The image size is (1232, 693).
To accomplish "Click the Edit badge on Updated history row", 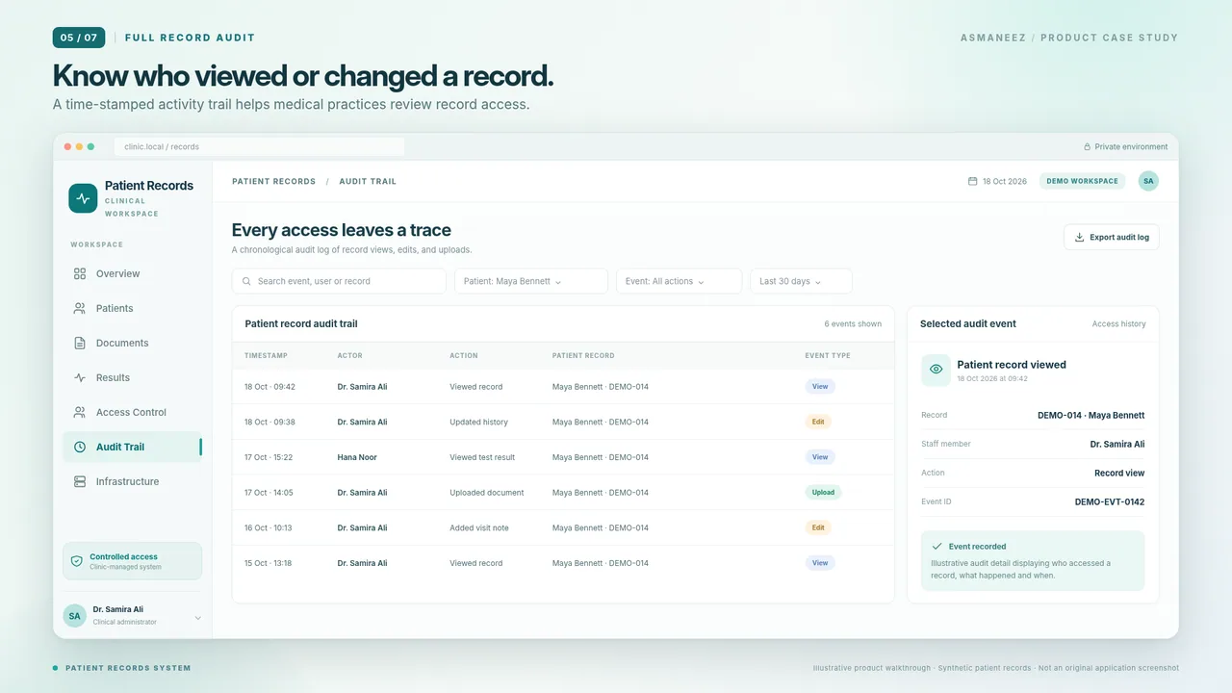I will pyautogui.click(x=818, y=422).
